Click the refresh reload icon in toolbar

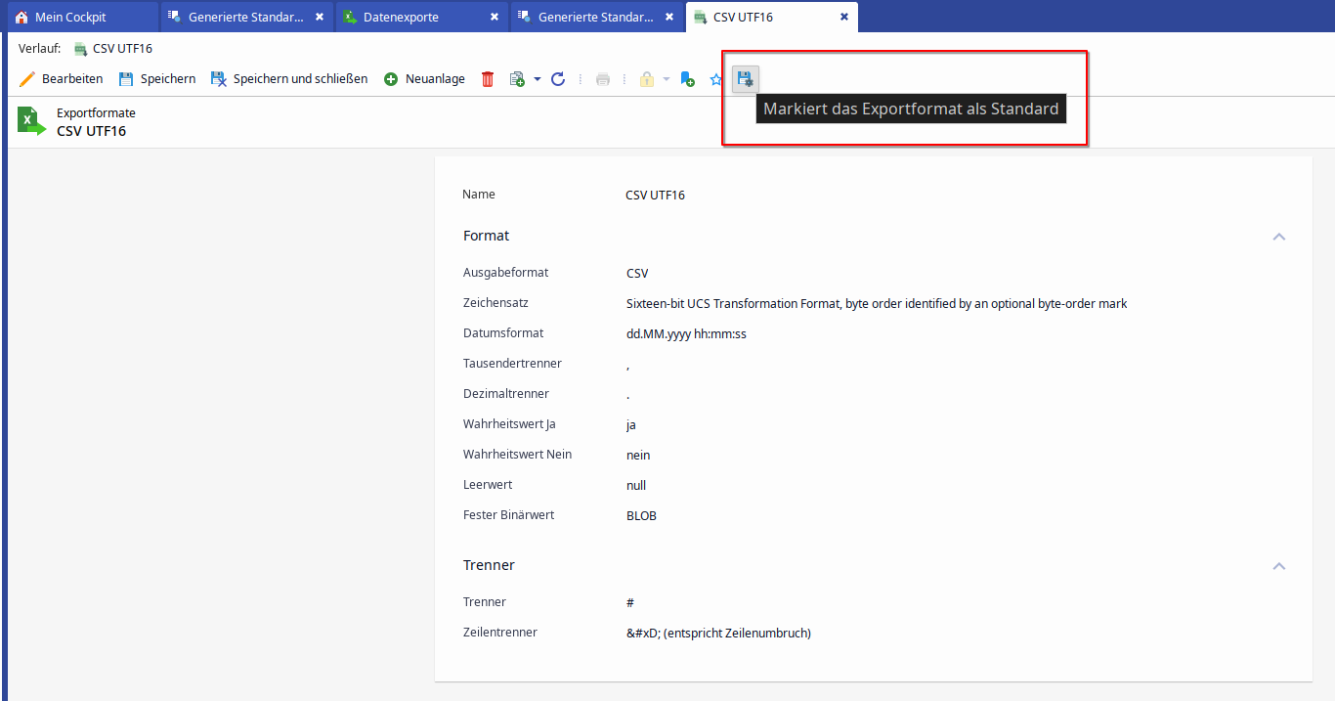pyautogui.click(x=558, y=79)
